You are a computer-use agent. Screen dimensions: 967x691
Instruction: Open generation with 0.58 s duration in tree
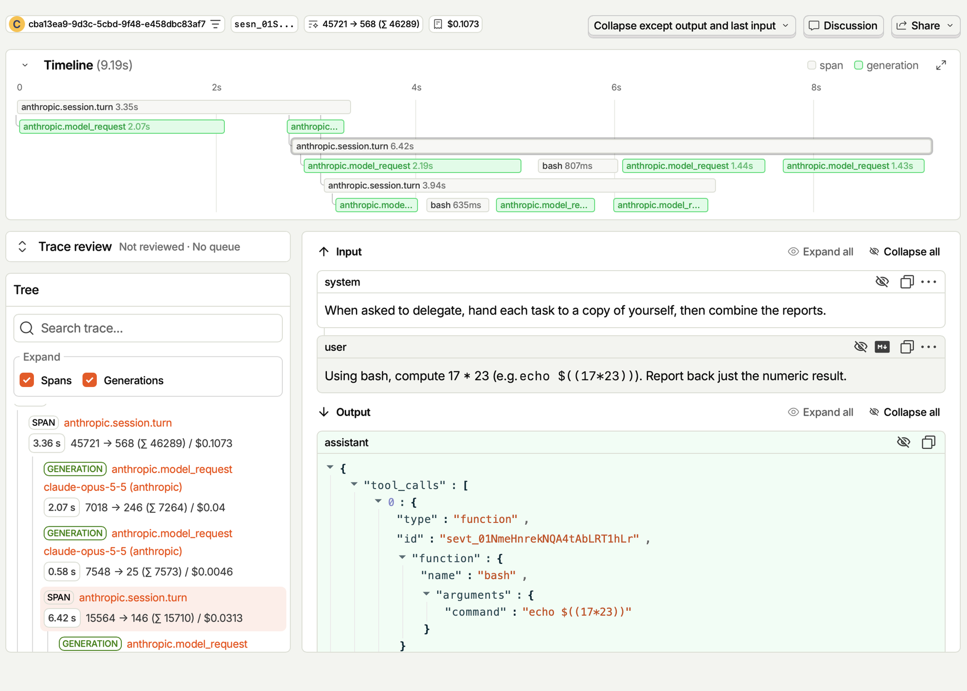pos(172,533)
